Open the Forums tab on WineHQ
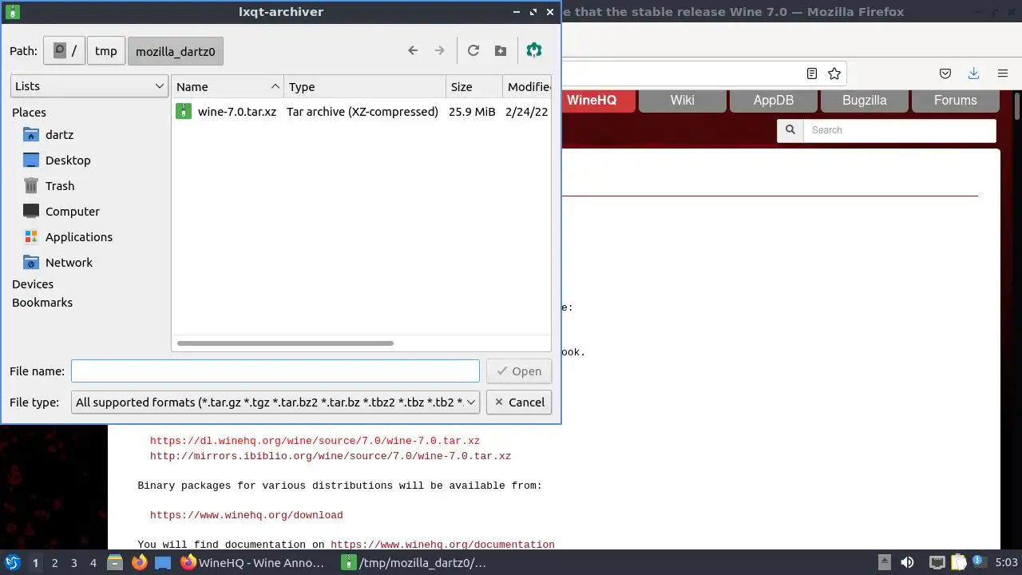This screenshot has width=1022, height=575. tap(956, 101)
